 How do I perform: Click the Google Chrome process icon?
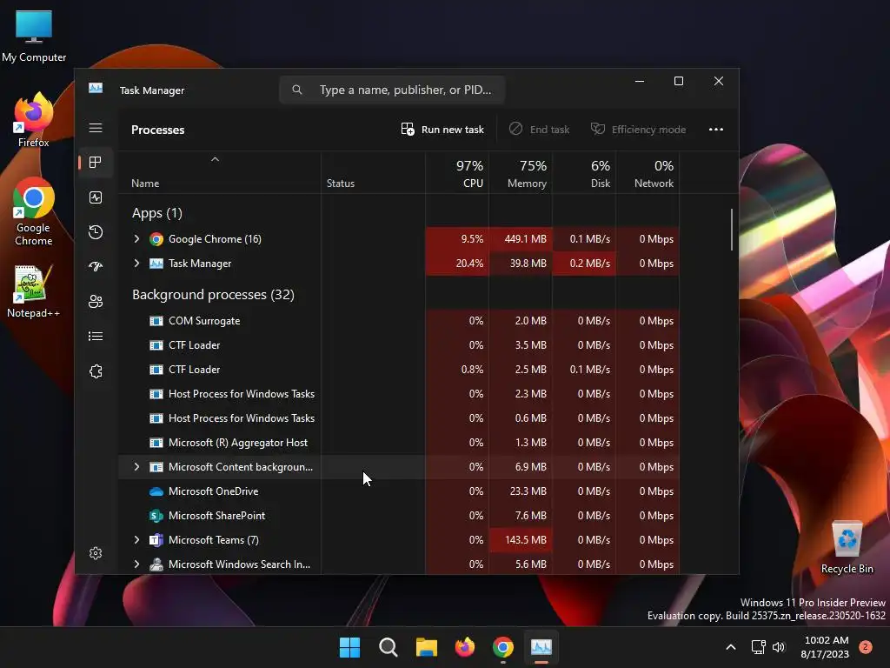[156, 239]
